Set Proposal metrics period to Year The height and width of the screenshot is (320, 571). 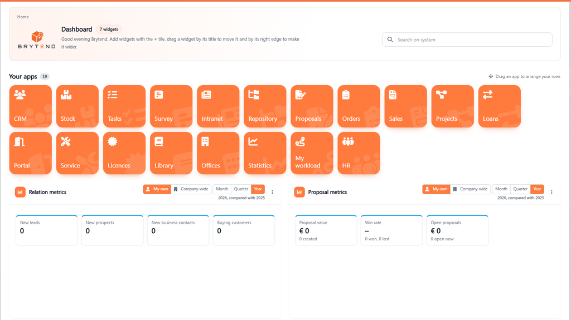[x=537, y=189]
